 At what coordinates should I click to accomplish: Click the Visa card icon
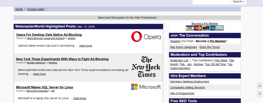[190, 28]
